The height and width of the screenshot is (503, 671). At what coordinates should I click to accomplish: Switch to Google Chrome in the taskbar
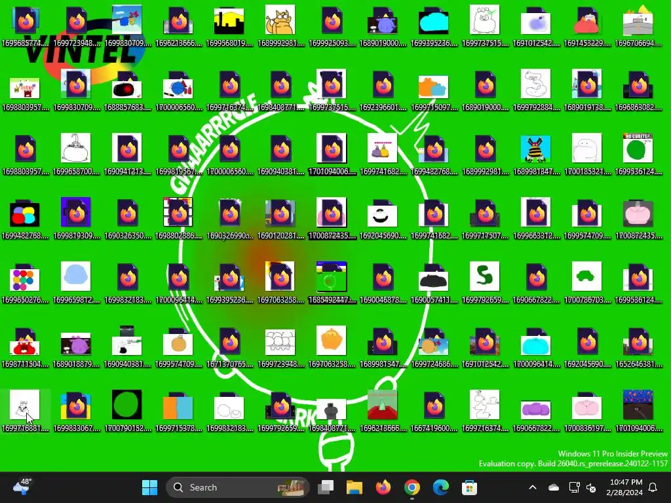[412, 487]
